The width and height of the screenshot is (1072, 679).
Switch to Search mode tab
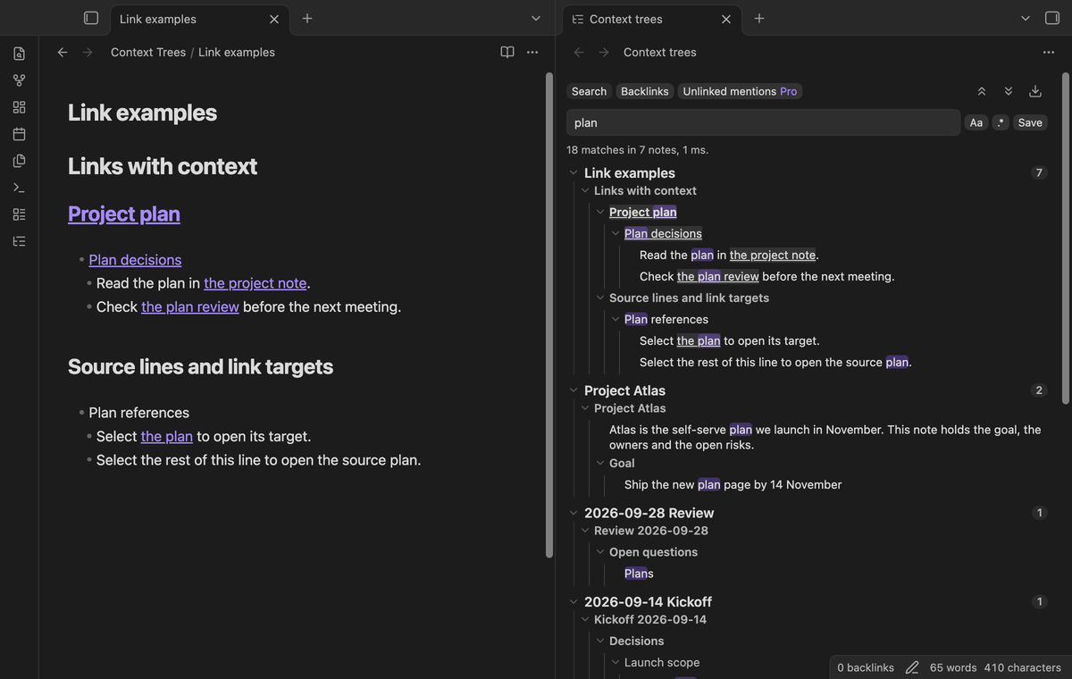(x=589, y=91)
